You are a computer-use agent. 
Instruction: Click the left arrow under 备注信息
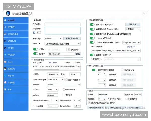click(38, 33)
